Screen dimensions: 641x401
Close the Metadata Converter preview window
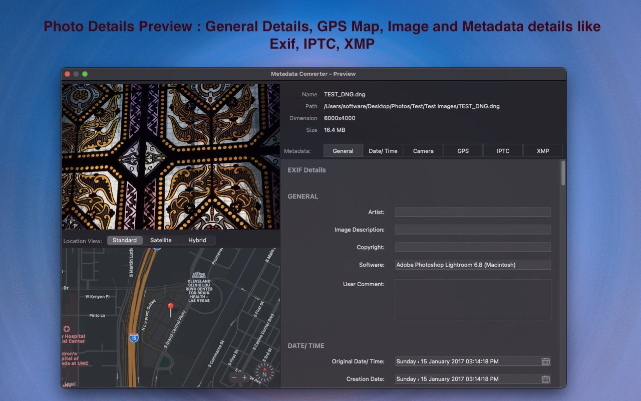pyautogui.click(x=67, y=74)
